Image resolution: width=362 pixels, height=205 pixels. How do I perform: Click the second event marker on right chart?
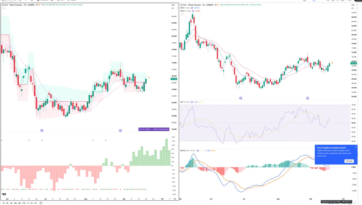308,98
